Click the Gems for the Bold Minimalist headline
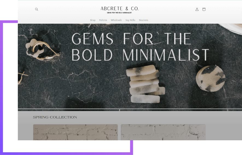 (140, 47)
